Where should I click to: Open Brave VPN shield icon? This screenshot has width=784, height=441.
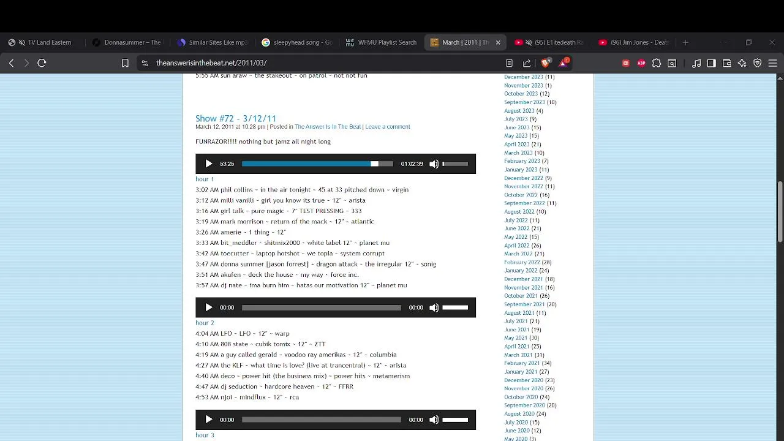[758, 63]
